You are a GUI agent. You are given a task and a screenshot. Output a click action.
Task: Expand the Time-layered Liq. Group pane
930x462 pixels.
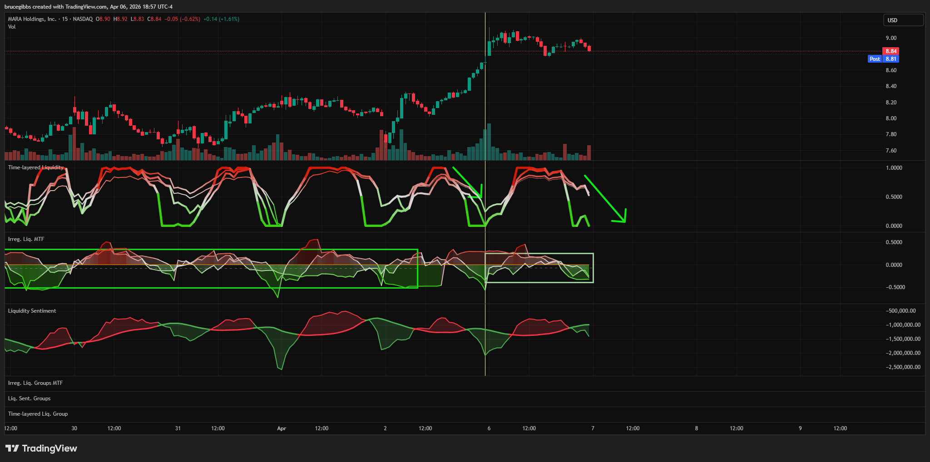pyautogui.click(x=38, y=414)
